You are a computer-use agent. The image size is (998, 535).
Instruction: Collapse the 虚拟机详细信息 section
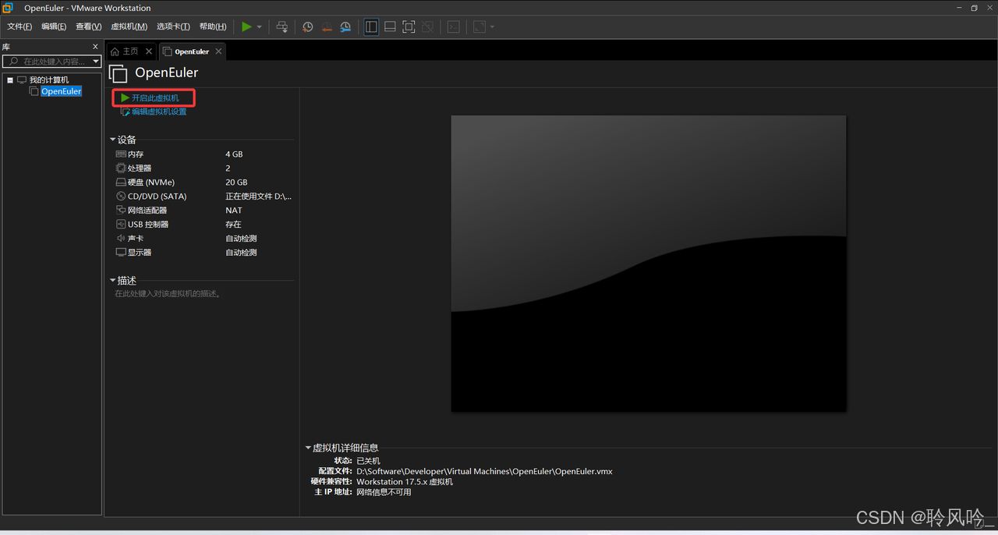pyautogui.click(x=308, y=448)
